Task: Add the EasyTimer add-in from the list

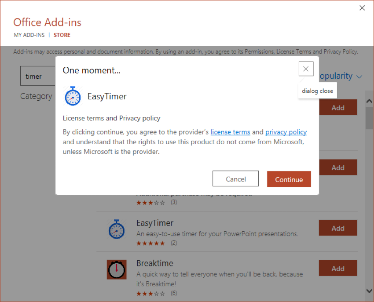Action: [x=338, y=228]
